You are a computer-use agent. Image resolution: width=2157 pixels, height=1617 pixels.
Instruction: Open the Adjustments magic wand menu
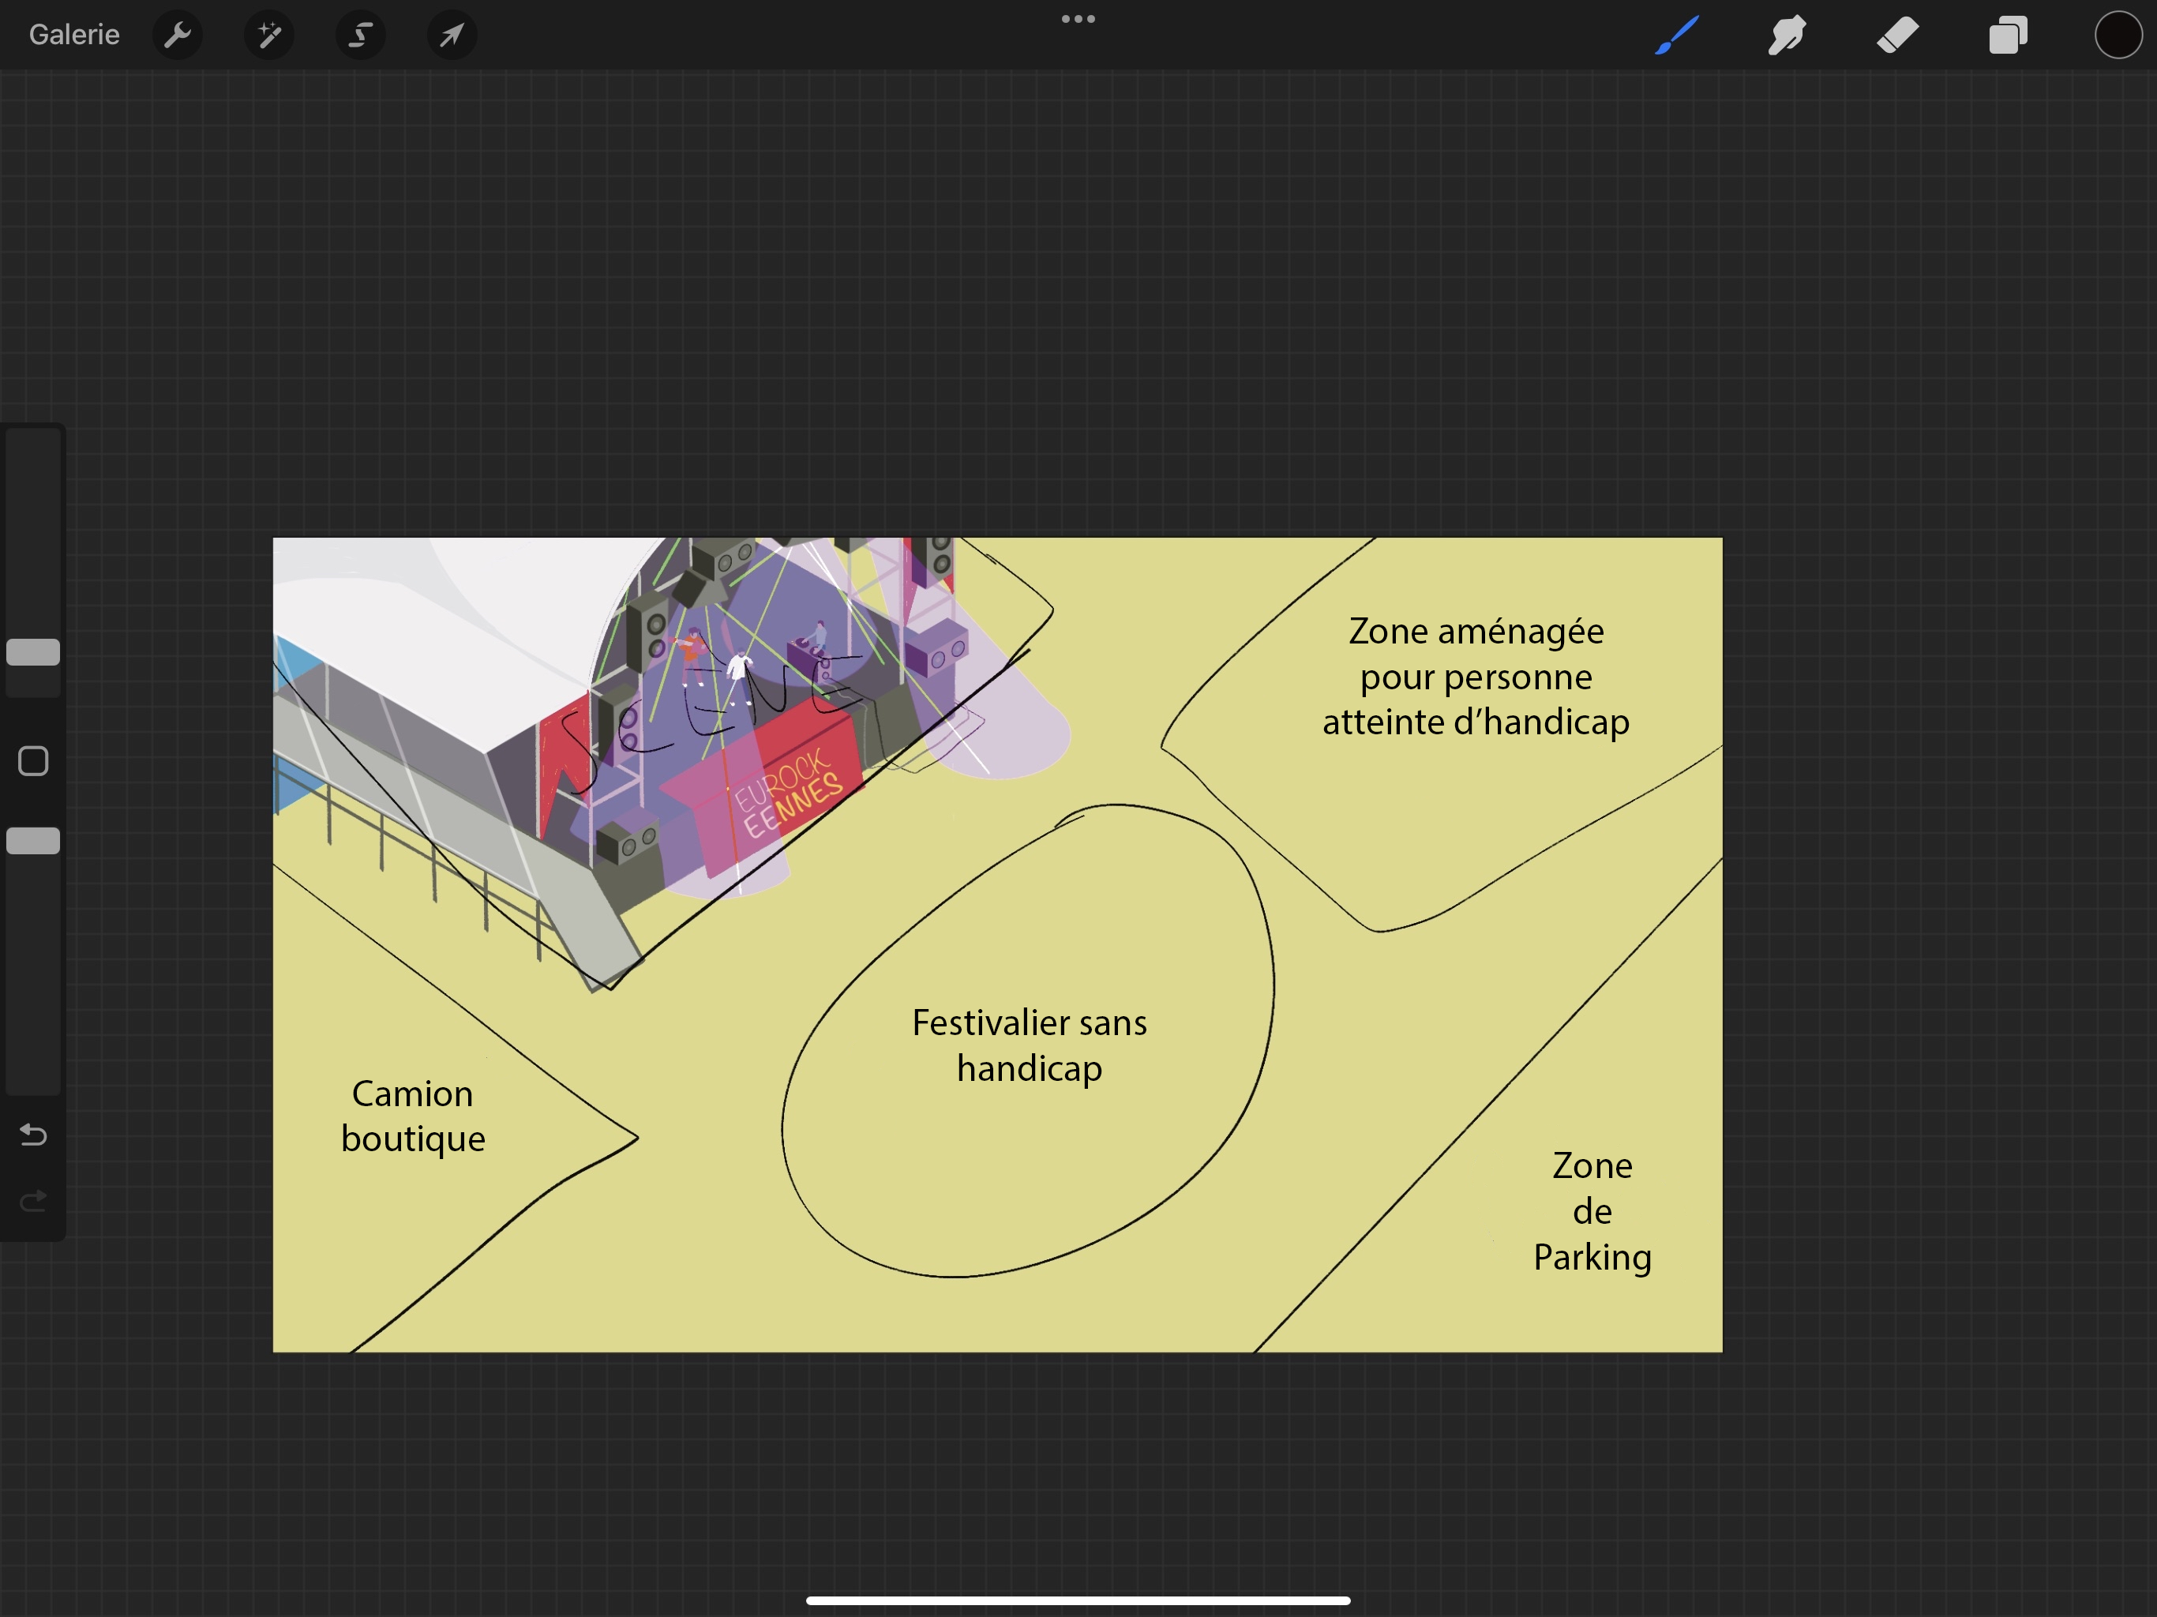[x=269, y=35]
